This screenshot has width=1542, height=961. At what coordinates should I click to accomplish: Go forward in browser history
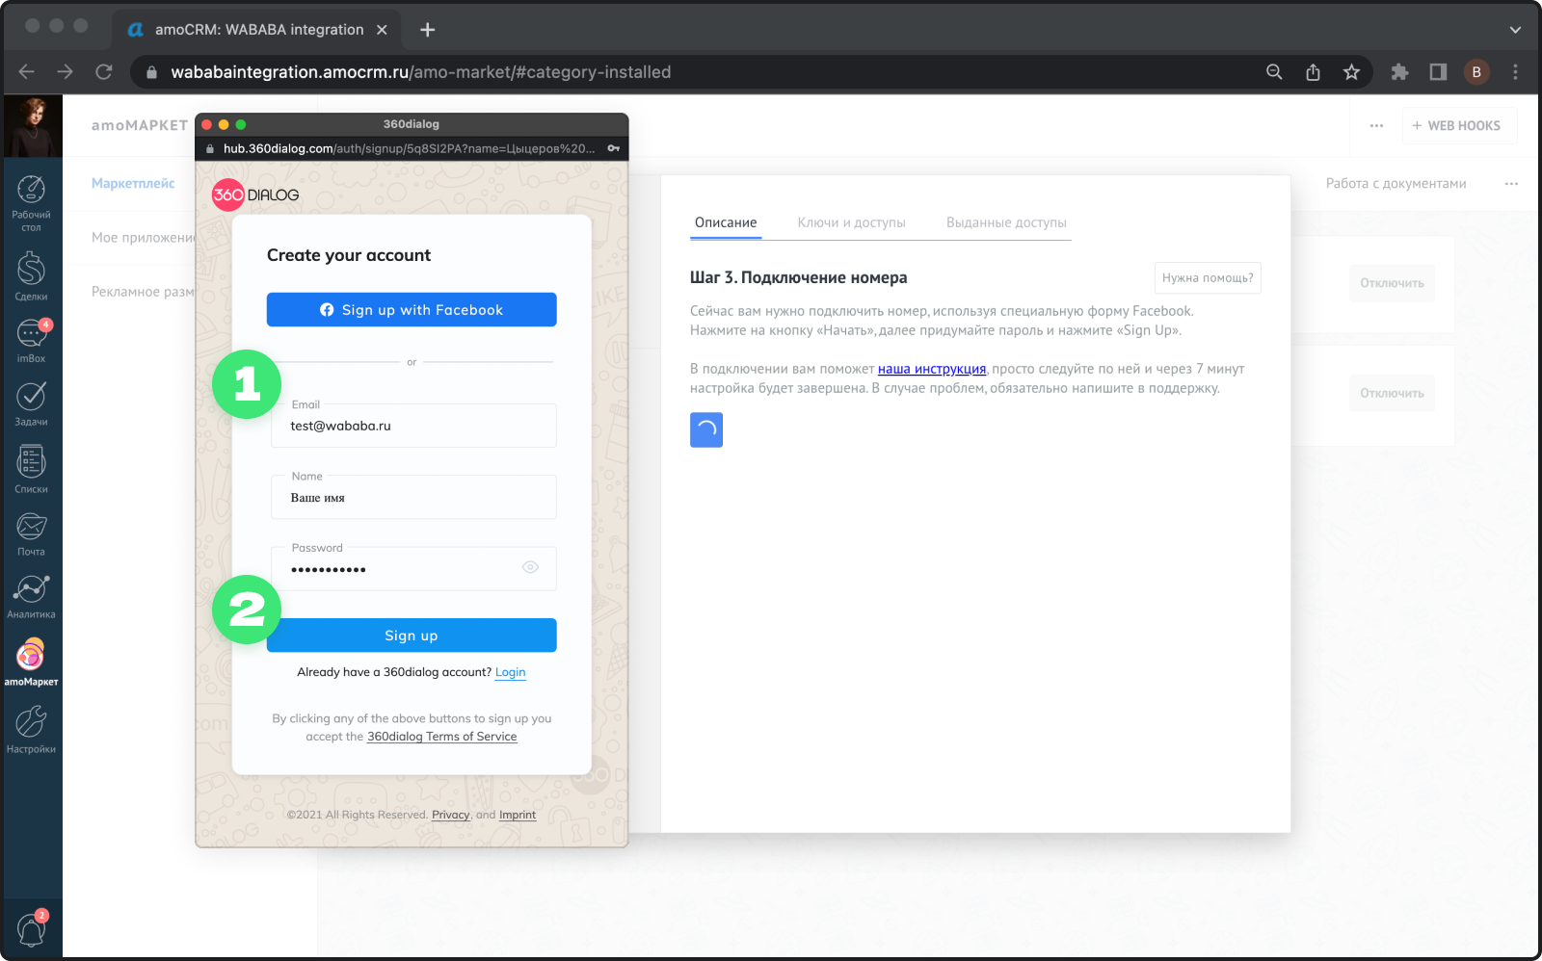coord(65,72)
